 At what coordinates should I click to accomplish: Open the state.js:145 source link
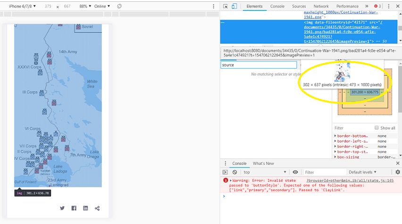coord(350,181)
